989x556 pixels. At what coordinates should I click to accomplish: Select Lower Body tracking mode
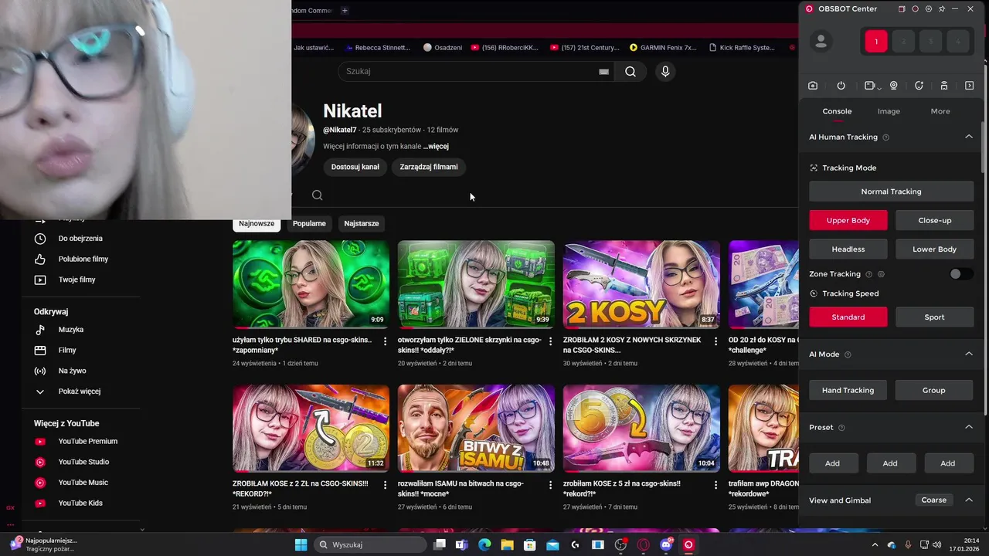pyautogui.click(x=935, y=249)
